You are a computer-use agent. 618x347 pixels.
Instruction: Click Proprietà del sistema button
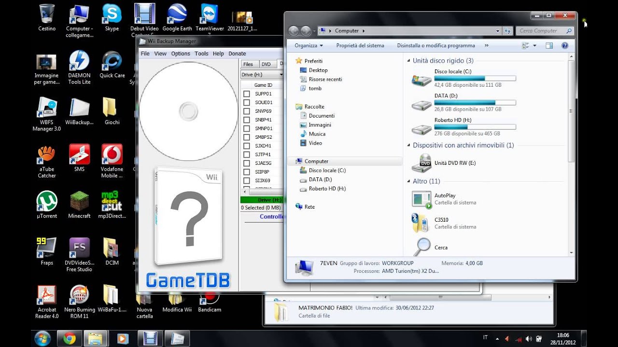click(x=360, y=45)
